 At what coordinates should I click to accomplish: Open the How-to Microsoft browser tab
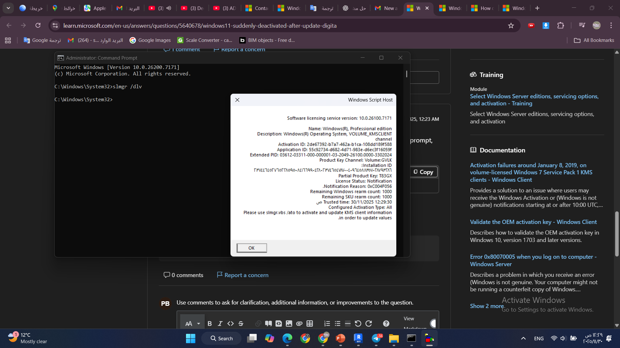point(483,8)
